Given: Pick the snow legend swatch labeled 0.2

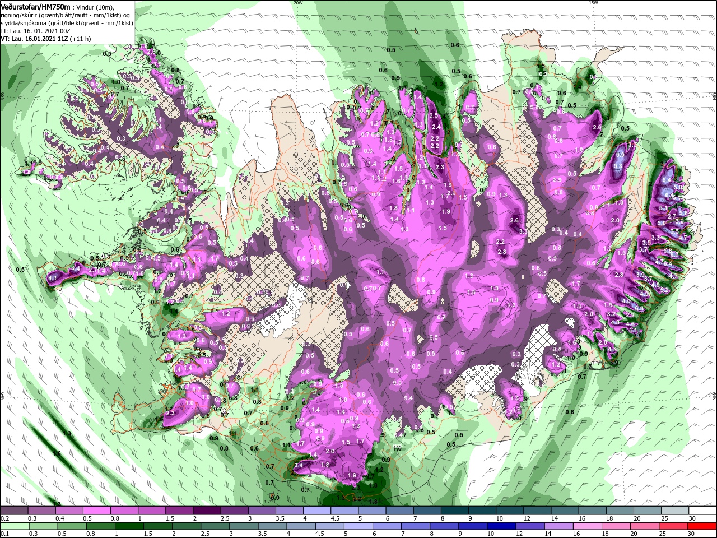Looking at the screenshot, I should pyautogui.click(x=14, y=511).
